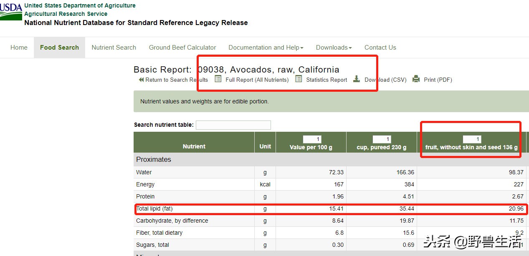Screen dimensions: 529x256
Task: Click Agricultural Research Service link
Action: 66,14
